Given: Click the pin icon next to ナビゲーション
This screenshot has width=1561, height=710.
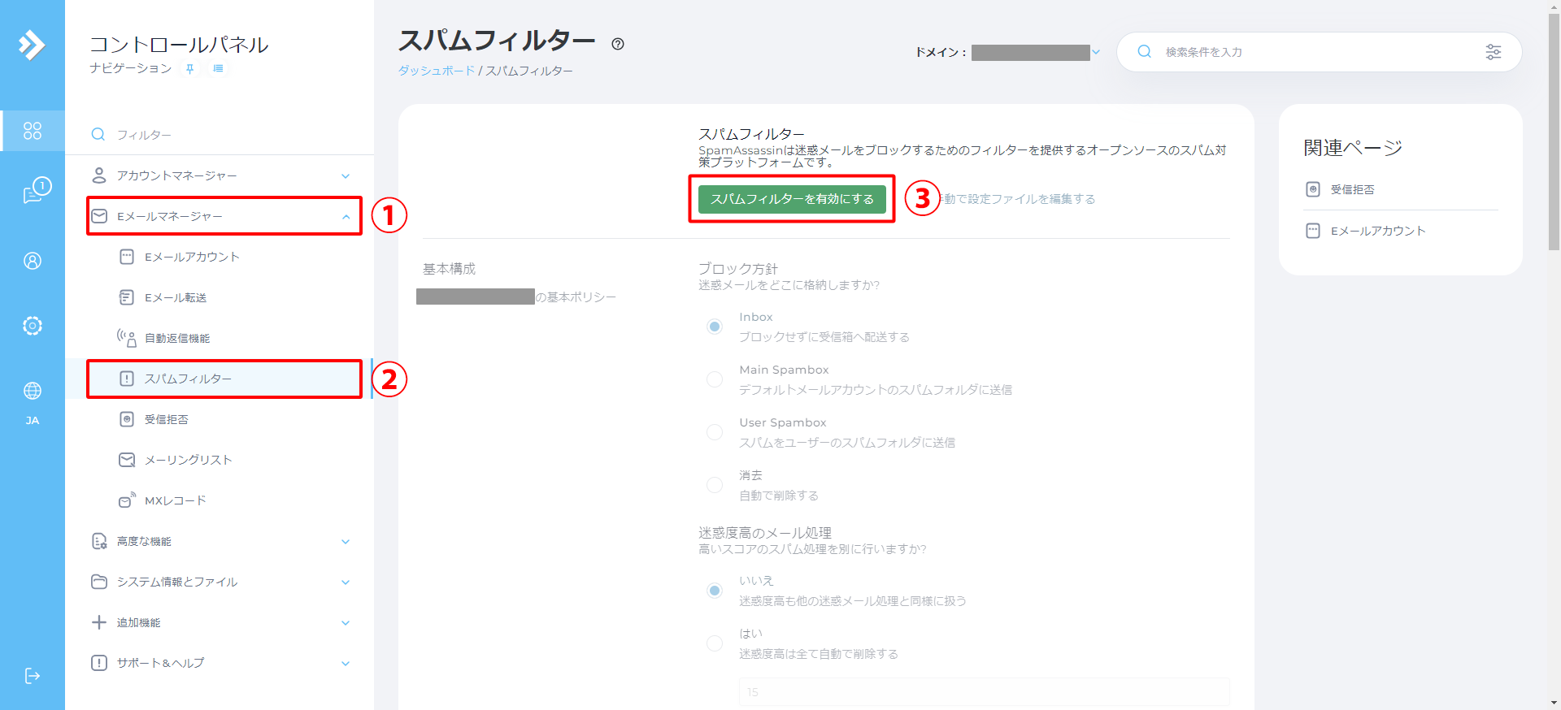Looking at the screenshot, I should (x=190, y=69).
